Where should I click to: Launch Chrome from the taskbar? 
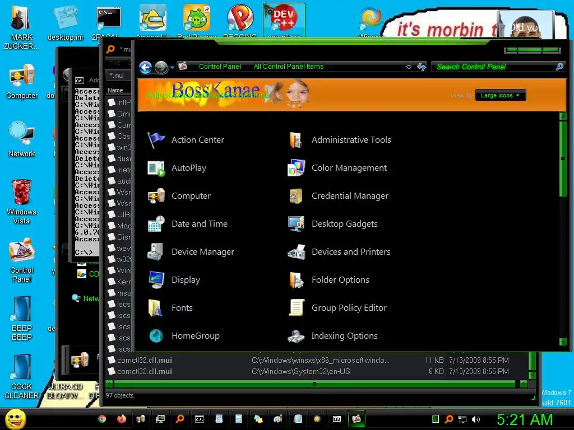coord(102,419)
